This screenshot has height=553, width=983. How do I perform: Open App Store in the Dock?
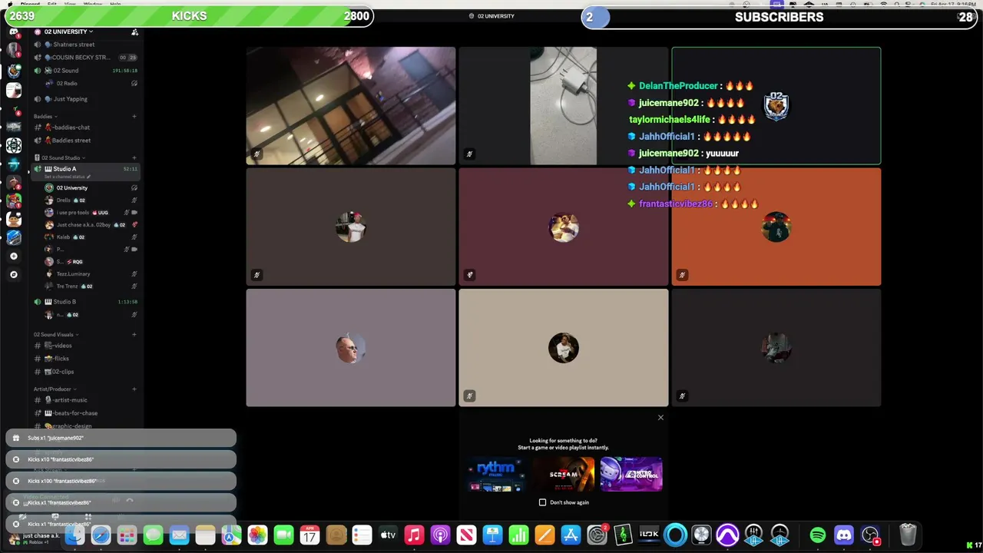click(x=571, y=535)
